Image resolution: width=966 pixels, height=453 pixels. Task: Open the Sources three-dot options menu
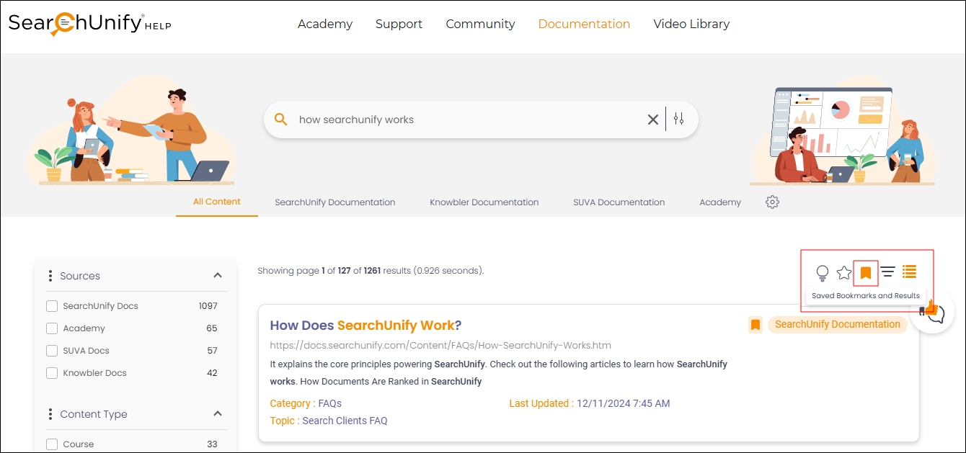click(x=50, y=276)
